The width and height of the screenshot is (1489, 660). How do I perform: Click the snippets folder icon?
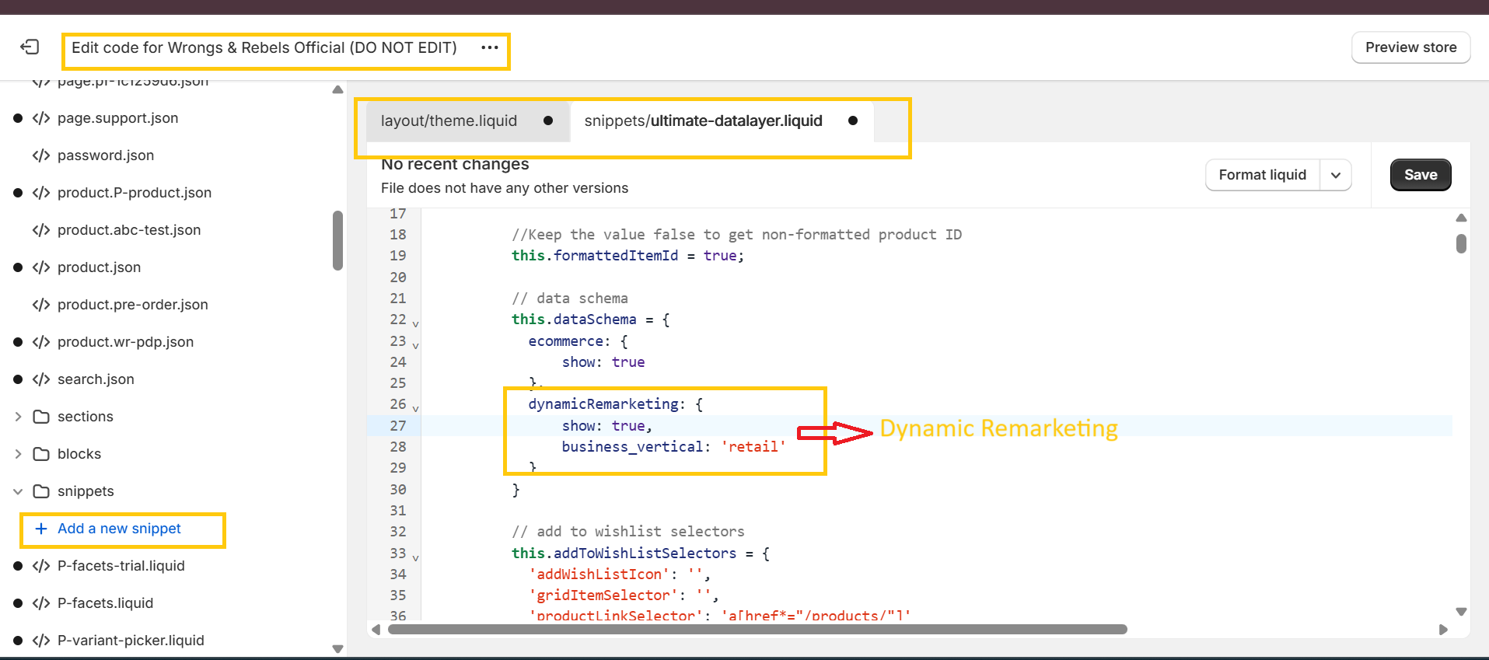41,491
